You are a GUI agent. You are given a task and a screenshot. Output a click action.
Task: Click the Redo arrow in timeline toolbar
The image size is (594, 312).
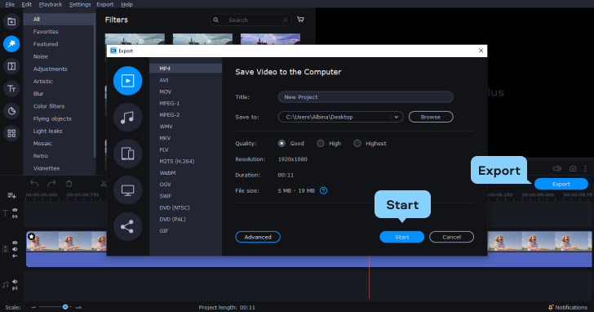pyautogui.click(x=51, y=184)
